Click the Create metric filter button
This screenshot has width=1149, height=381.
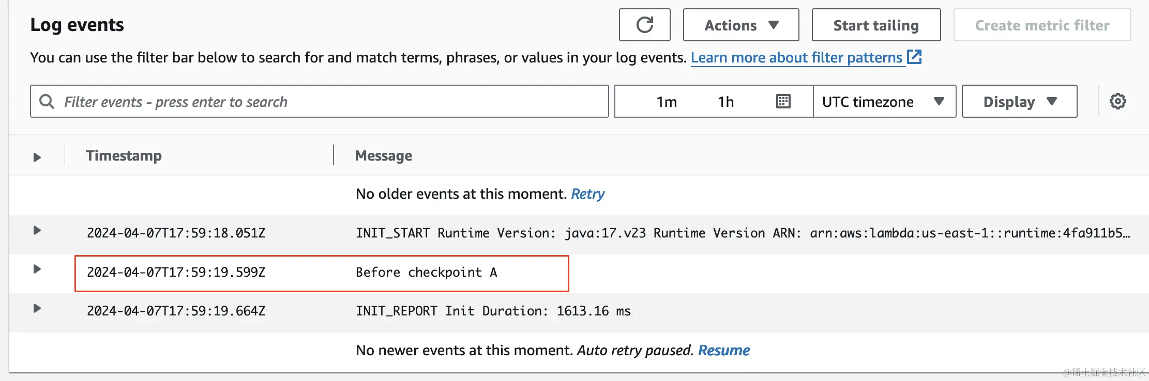1042,25
